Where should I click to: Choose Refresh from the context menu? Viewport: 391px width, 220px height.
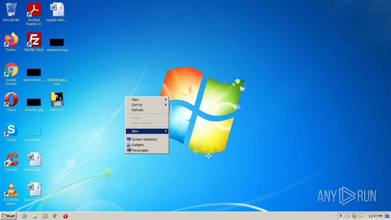[x=147, y=110]
